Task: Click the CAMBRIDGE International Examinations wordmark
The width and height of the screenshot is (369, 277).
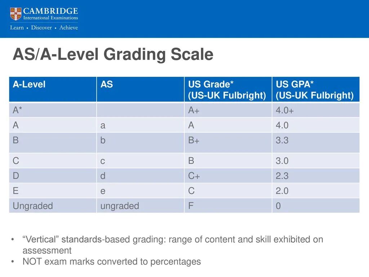Action: 50,14
